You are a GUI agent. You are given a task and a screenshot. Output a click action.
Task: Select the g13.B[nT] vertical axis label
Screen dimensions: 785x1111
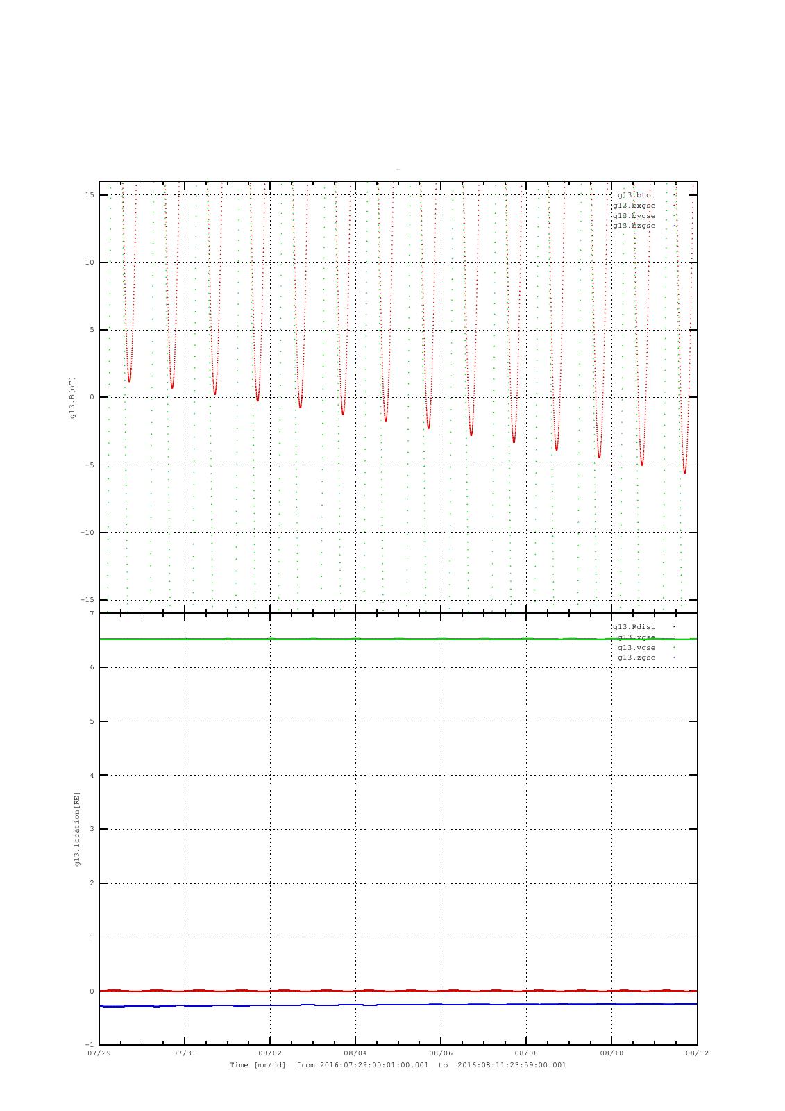[x=72, y=397]
